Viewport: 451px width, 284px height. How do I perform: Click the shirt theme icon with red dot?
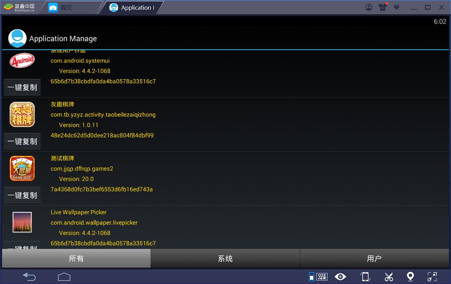coord(383,7)
